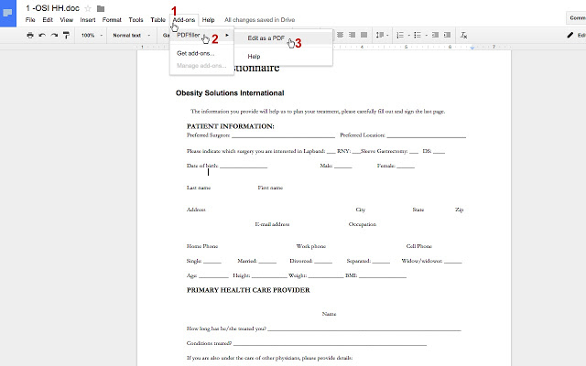This screenshot has height=366, width=586.
Task: Click the Undo arrow icon
Action: click(x=42, y=35)
